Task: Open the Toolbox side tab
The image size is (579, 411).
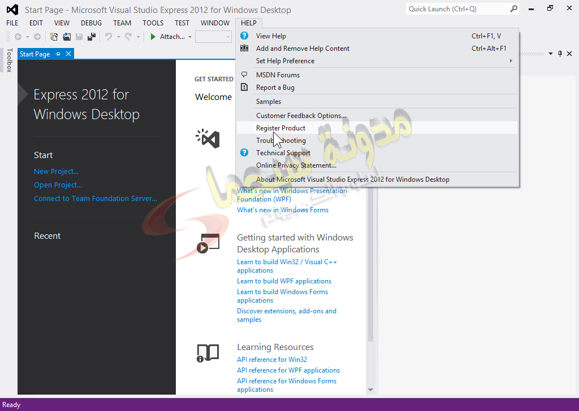Action: [9, 60]
